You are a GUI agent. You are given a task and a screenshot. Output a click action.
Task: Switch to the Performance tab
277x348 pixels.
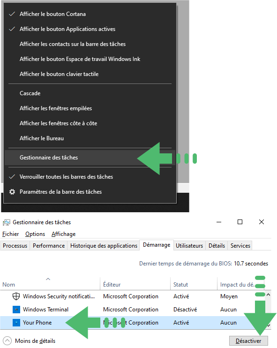(x=49, y=246)
